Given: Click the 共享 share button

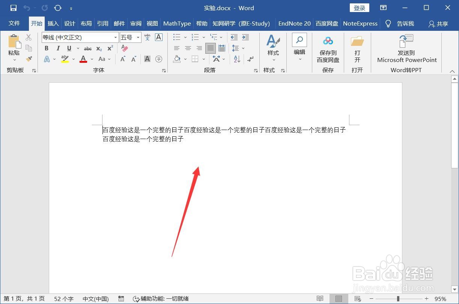Looking at the screenshot, I should (x=438, y=24).
